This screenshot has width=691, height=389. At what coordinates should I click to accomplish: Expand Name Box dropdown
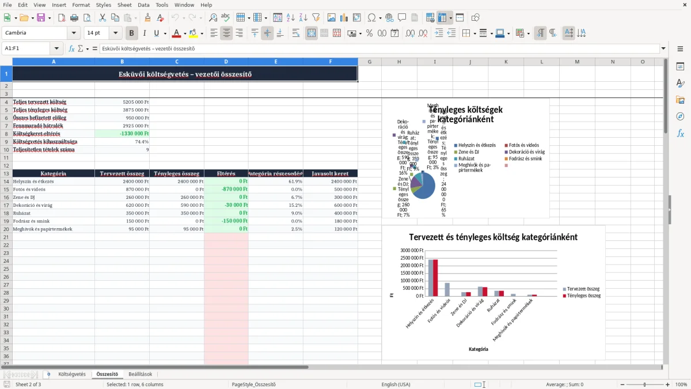point(56,49)
